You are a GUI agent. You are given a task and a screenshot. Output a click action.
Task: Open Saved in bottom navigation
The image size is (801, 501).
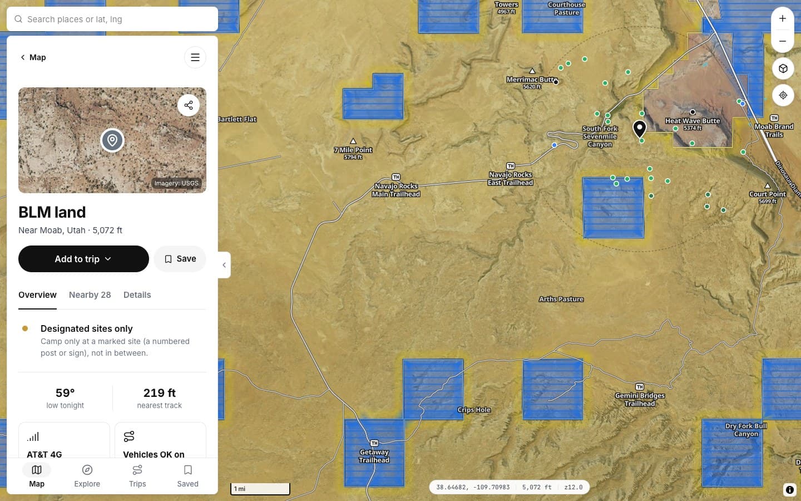click(188, 476)
